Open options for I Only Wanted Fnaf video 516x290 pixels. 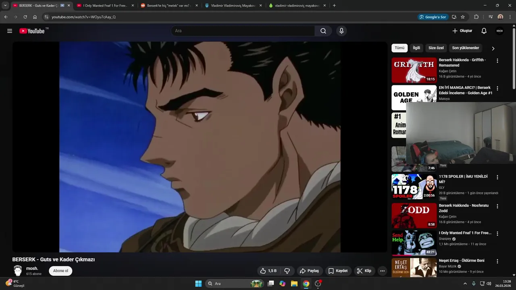tap(497, 234)
